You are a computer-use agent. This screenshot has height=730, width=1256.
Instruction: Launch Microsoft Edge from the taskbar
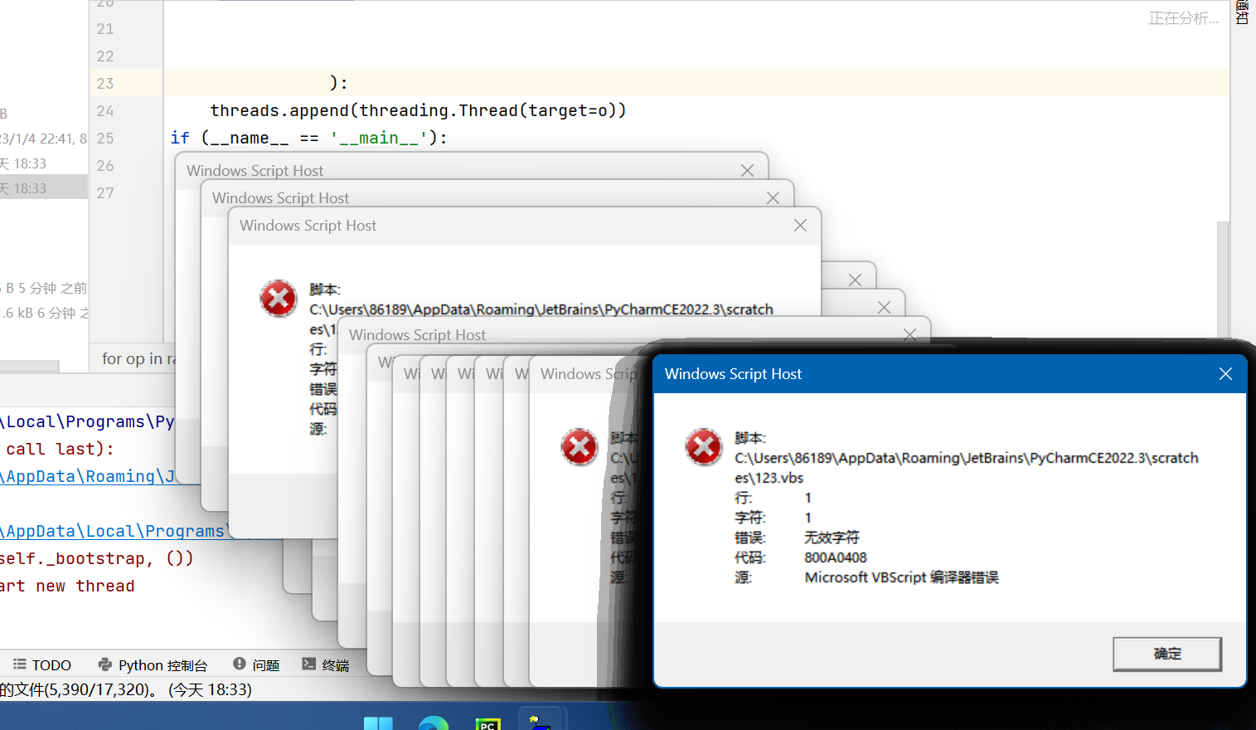point(433,723)
